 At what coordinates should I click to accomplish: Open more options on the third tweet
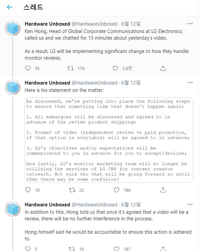tap(190, 204)
